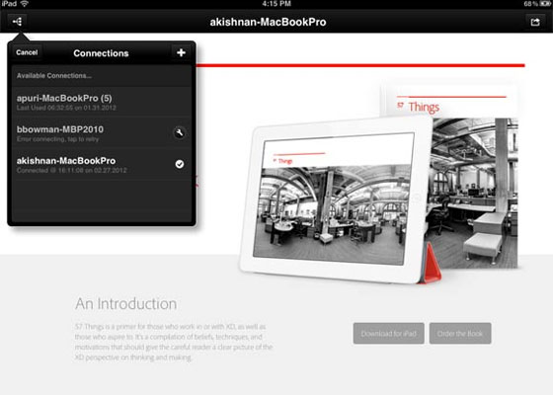Add a new connection with plus button
Viewport: 553px width, 395px height.
181,53
